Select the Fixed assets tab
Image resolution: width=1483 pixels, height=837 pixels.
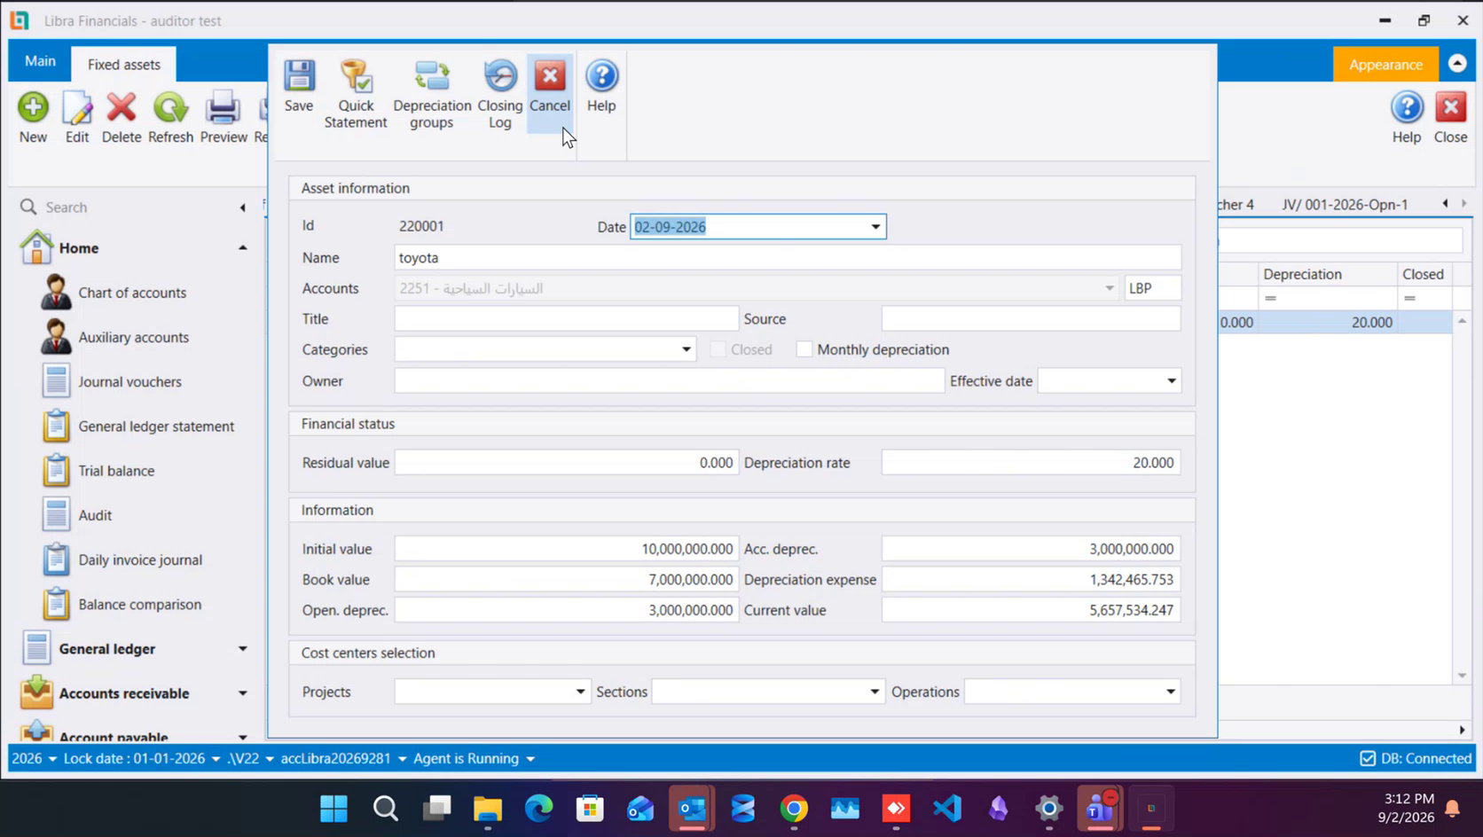pos(123,65)
